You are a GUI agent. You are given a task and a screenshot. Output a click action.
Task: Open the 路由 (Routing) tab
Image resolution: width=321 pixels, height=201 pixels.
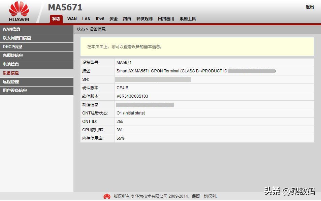tap(127, 19)
